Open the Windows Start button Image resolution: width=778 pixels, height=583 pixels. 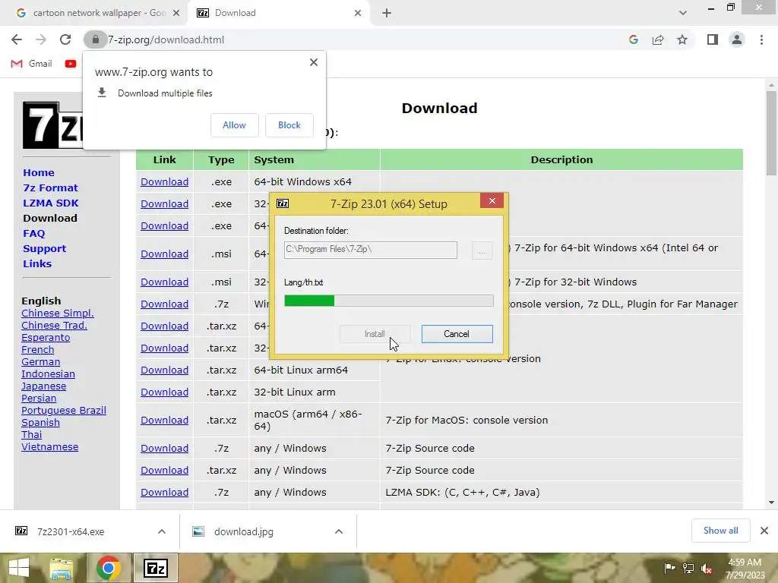(19, 568)
